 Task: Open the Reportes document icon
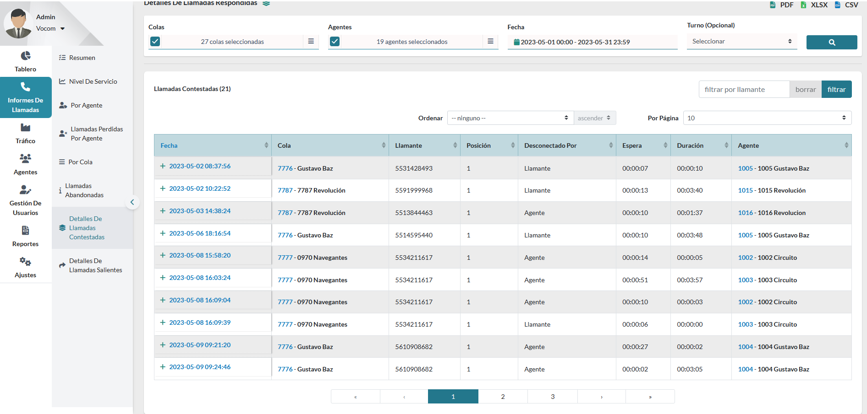[x=26, y=230]
